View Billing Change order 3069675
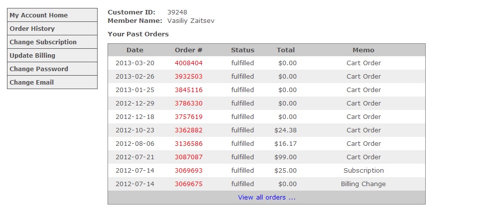The width and height of the screenshot is (477, 212). (x=189, y=184)
